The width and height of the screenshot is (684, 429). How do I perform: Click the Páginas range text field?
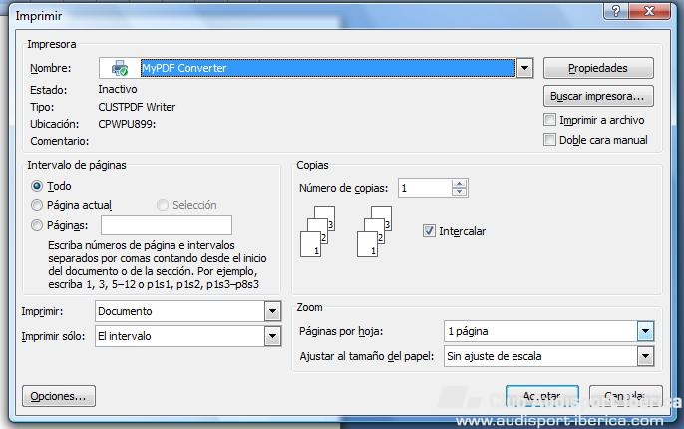point(167,225)
